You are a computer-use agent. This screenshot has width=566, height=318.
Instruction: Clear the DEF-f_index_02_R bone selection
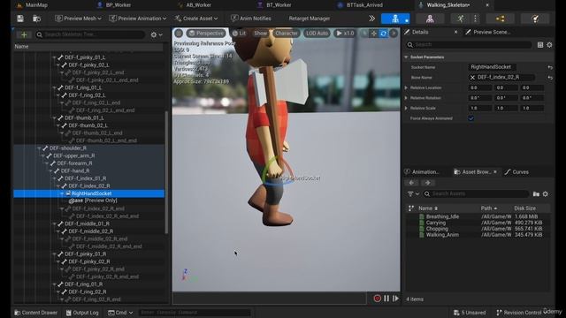[472, 78]
